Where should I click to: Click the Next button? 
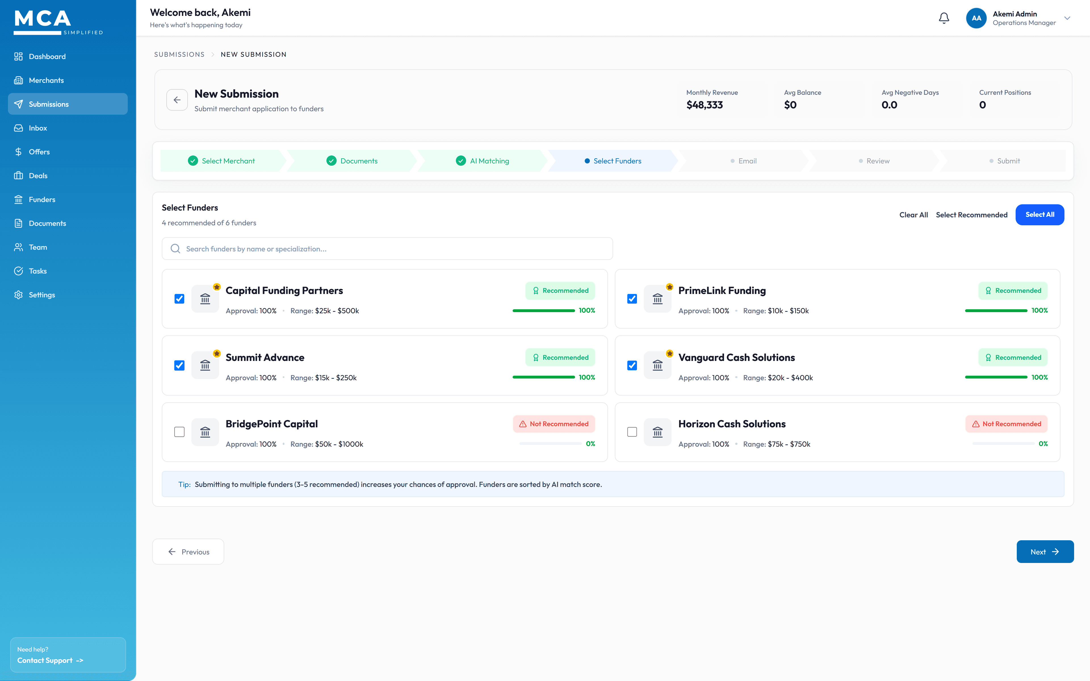[1045, 552]
